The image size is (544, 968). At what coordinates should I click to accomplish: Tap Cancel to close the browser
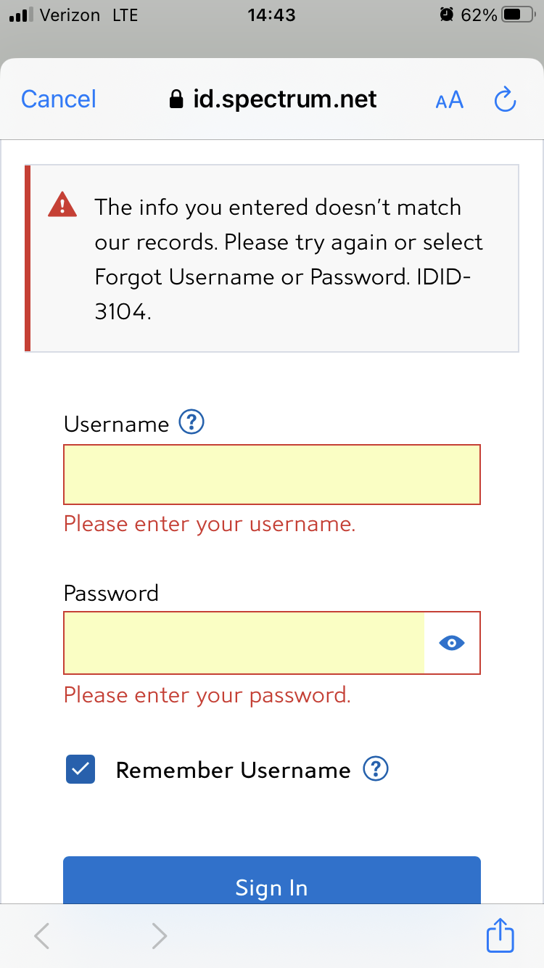coord(59,99)
